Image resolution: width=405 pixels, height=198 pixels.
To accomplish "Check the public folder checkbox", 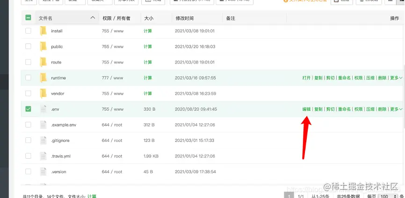I will click(x=28, y=46).
